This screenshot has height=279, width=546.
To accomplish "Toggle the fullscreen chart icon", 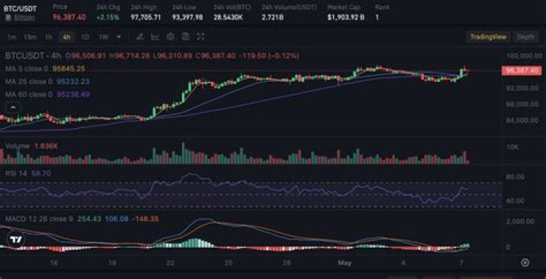I will tap(200, 36).
